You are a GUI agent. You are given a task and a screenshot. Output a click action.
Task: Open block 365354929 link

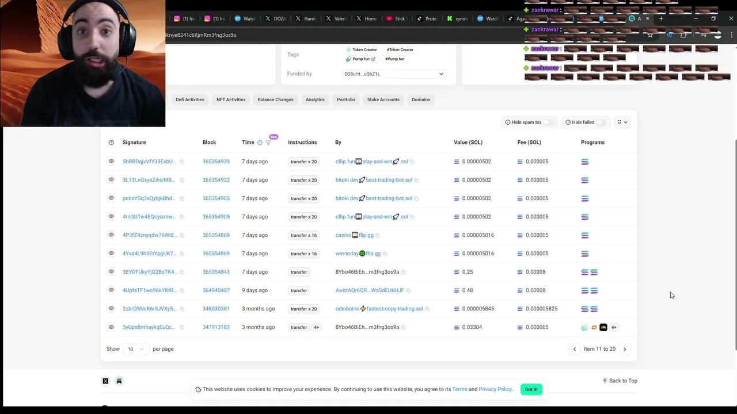click(x=216, y=162)
